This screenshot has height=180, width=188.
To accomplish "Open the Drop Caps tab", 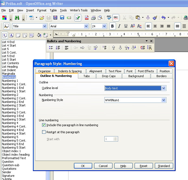I will pos(109,76).
